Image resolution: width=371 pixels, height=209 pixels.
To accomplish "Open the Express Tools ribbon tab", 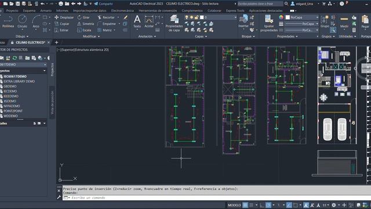I will [x=235, y=10].
